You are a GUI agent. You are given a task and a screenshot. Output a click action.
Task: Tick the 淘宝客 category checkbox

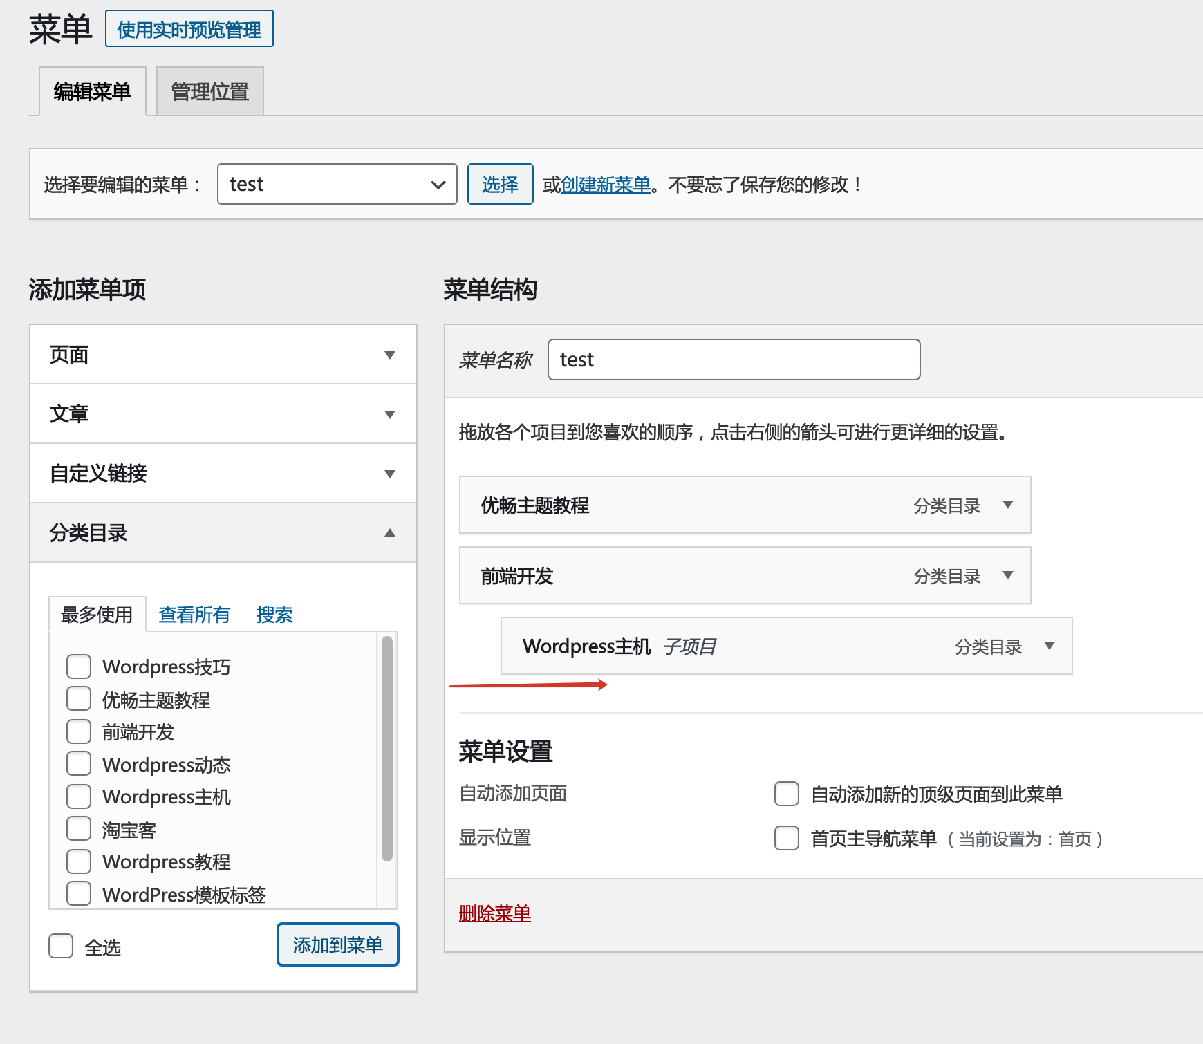point(79,829)
